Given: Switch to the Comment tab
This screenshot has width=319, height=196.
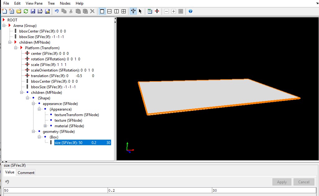Looking at the screenshot, I should [26, 172].
